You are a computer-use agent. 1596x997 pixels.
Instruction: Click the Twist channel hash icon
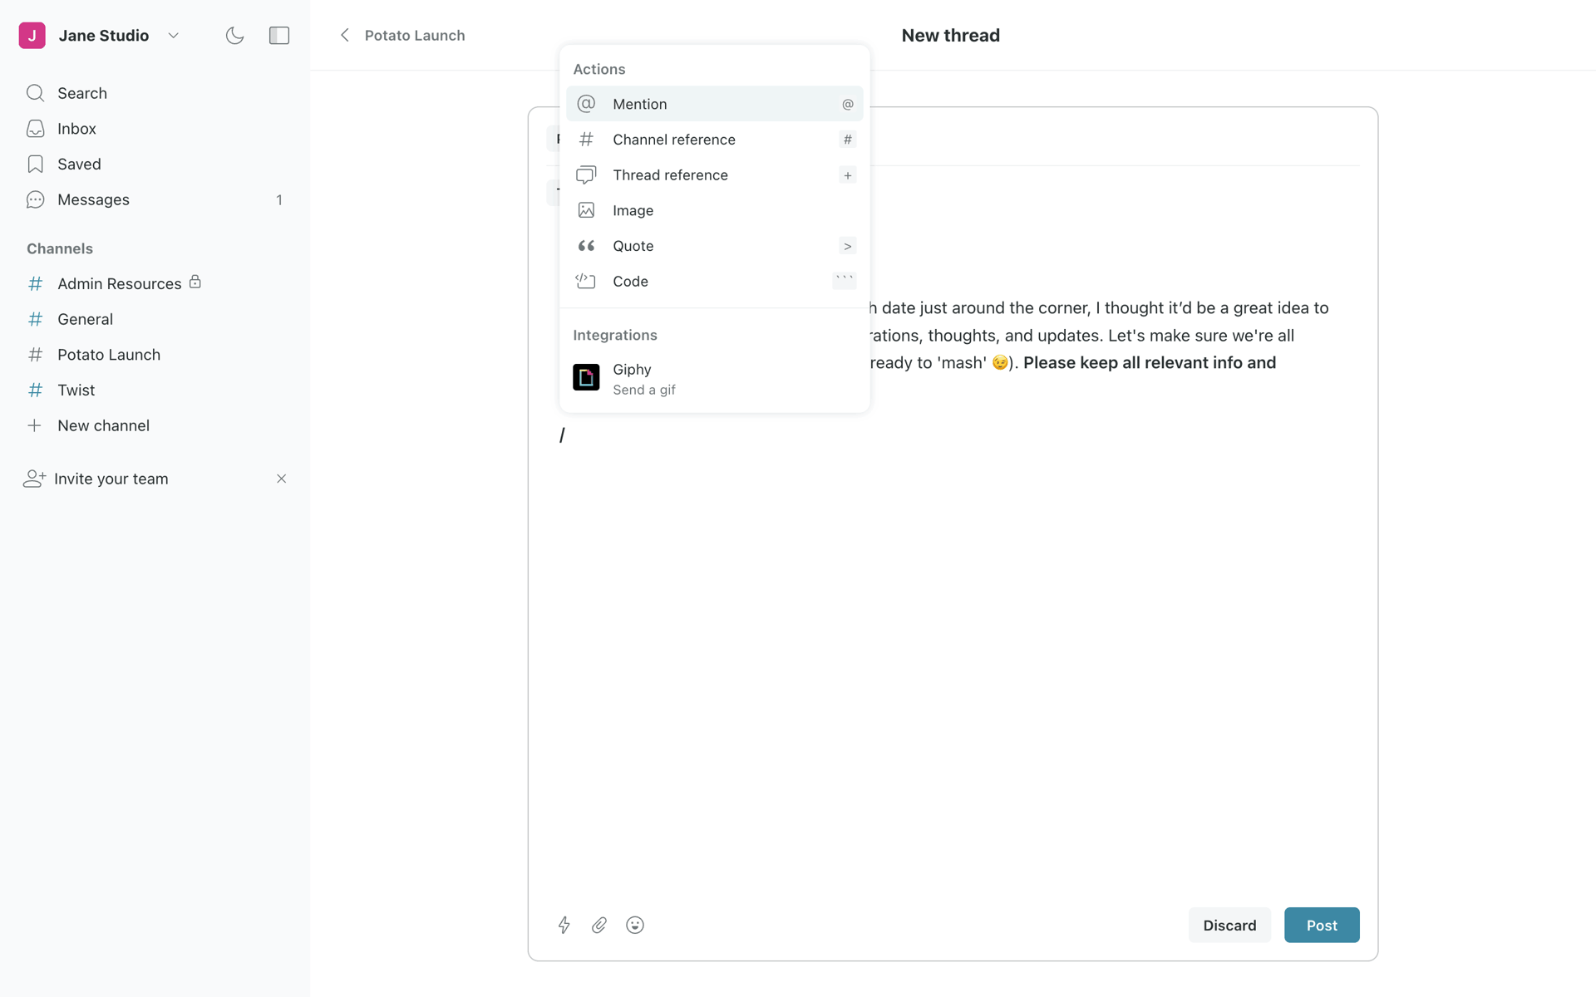tap(36, 390)
